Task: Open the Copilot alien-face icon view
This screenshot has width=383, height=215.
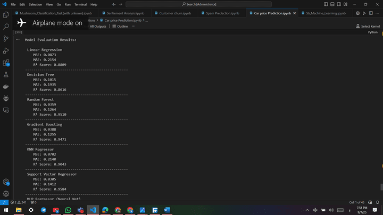Action: point(6,98)
